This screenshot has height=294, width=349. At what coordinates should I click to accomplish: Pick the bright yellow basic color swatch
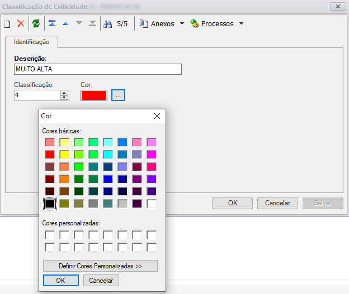click(x=64, y=155)
